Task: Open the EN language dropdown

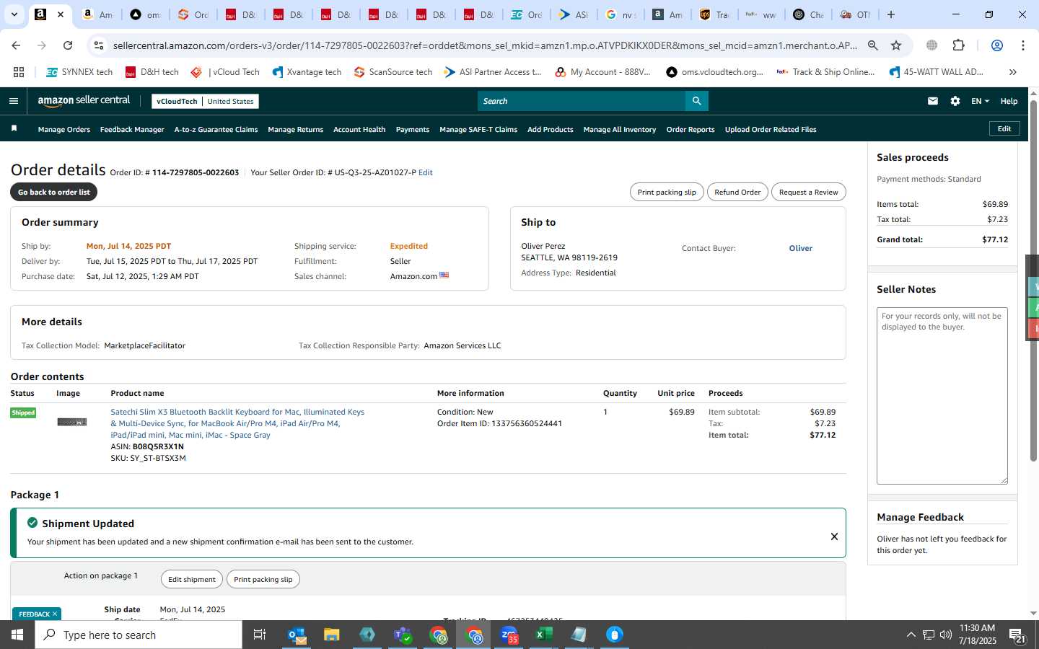Action: point(980,101)
